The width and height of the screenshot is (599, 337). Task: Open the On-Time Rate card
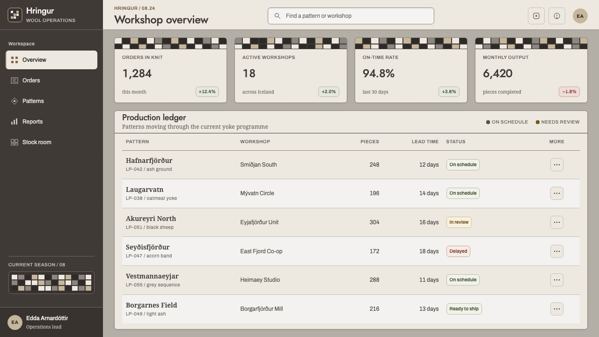(411, 70)
